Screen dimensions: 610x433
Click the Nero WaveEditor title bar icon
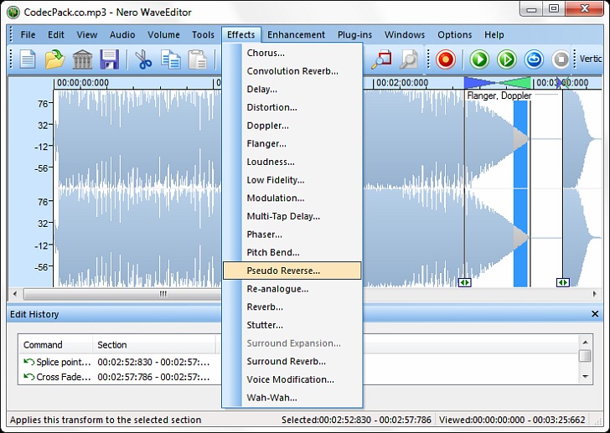coord(13,12)
